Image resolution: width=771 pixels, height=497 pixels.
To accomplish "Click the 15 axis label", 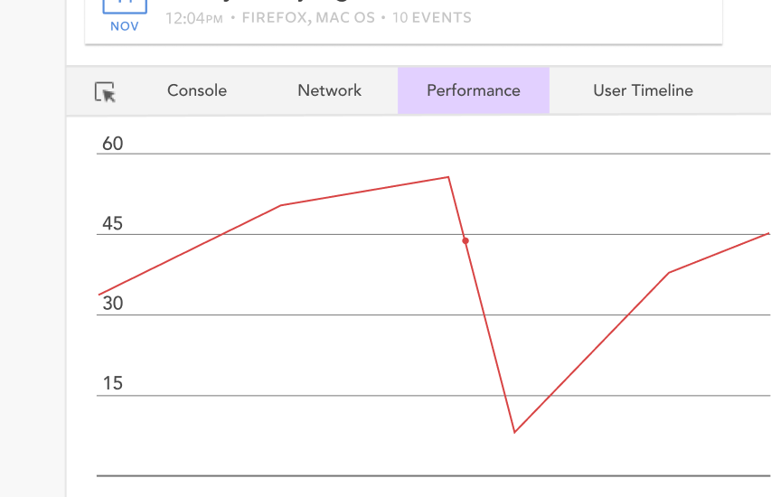I will [113, 383].
